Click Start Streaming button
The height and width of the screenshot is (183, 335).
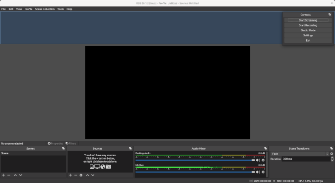point(308,20)
